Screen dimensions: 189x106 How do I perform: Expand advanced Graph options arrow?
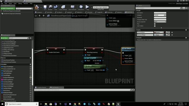[x=161, y=28]
